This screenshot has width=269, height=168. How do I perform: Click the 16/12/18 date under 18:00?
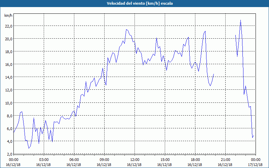click(x=195, y=165)
